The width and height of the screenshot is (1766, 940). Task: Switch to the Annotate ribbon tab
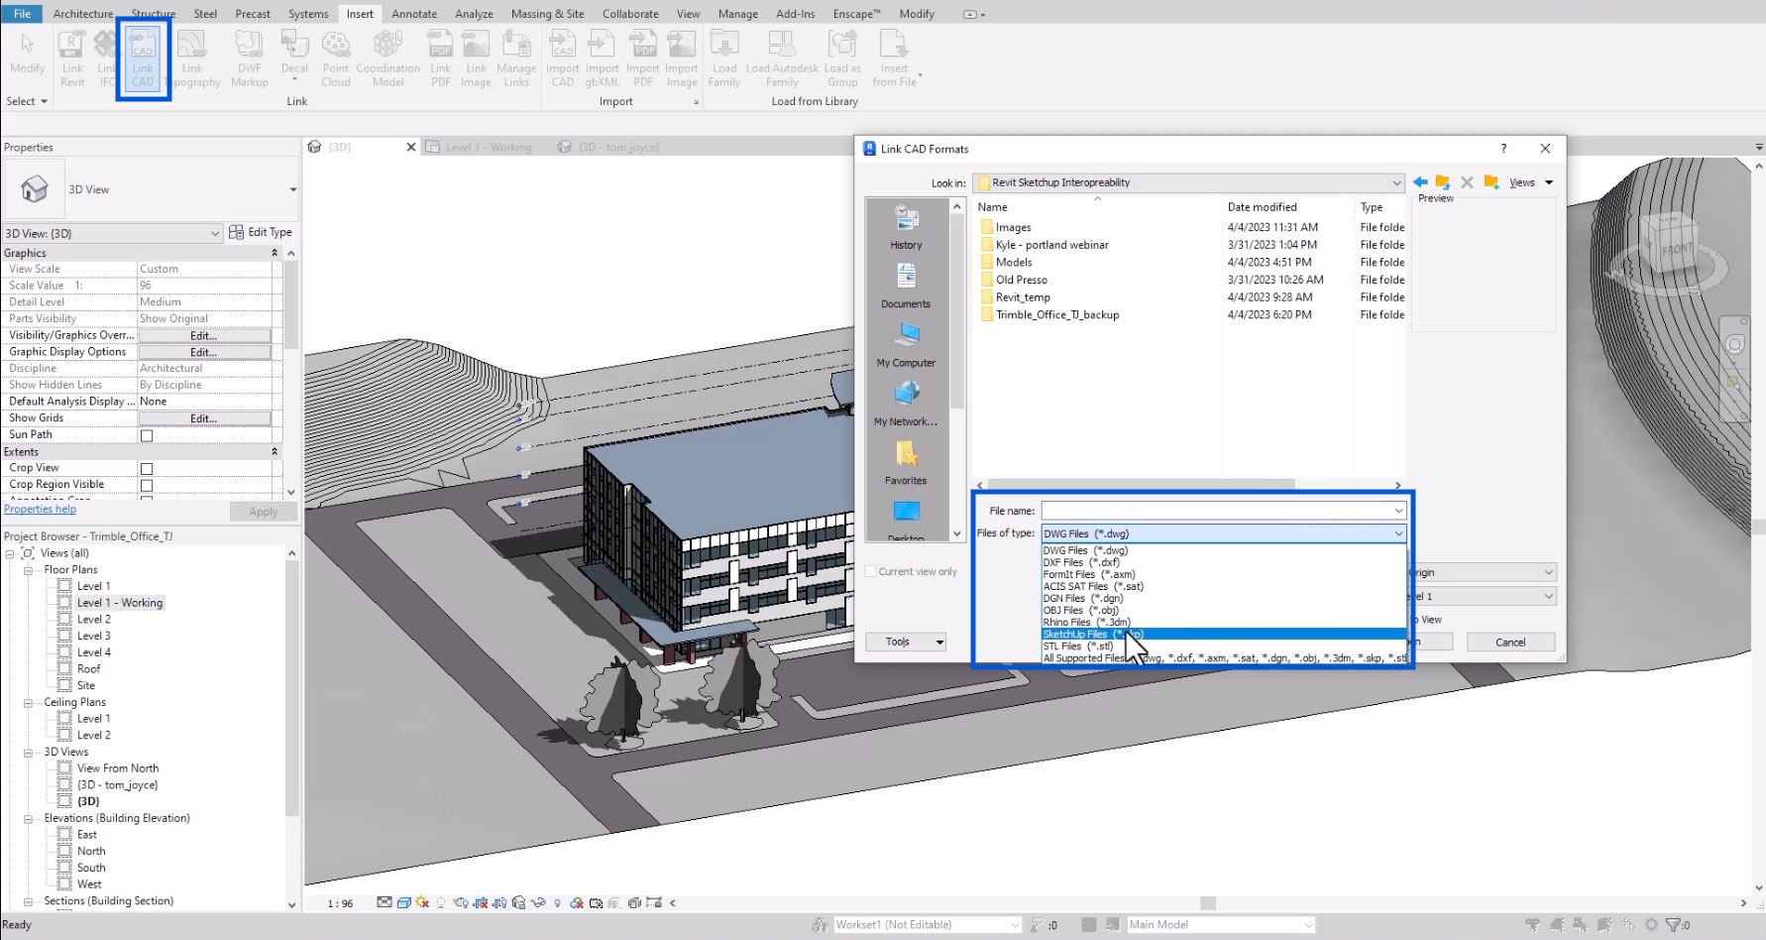click(414, 13)
